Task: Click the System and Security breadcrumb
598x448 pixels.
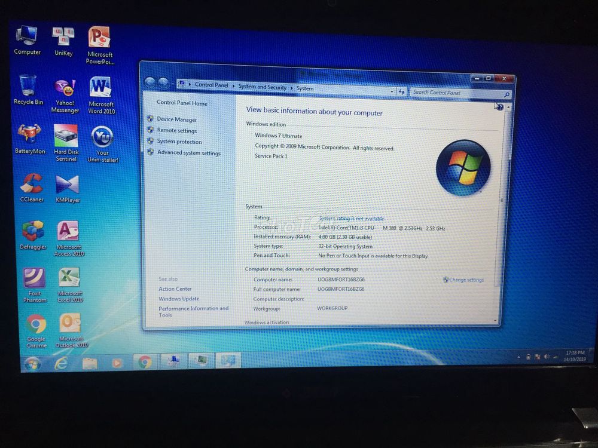Action: click(263, 87)
